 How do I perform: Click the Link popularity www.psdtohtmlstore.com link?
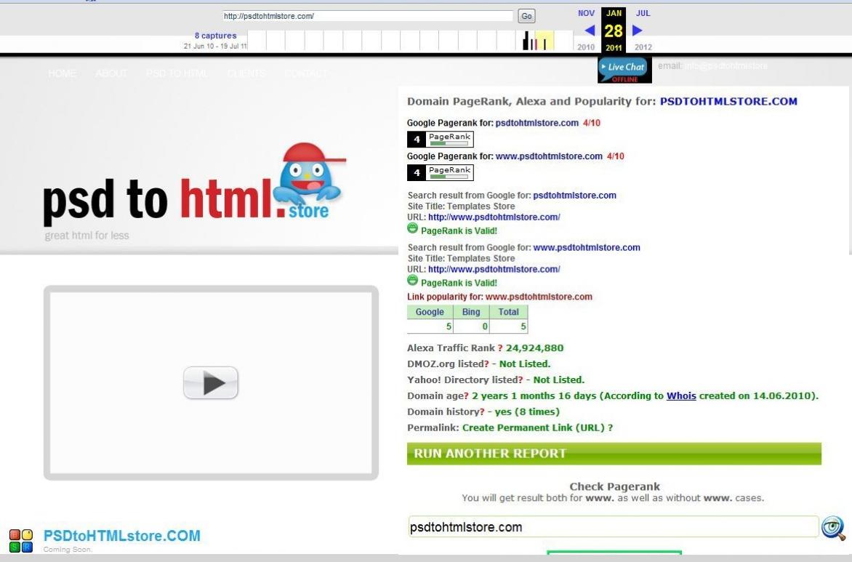(x=539, y=297)
